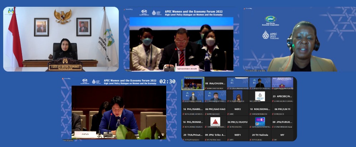Select the video of woman wearing headset
Screen dimensions: 356x147
coord(299,39)
